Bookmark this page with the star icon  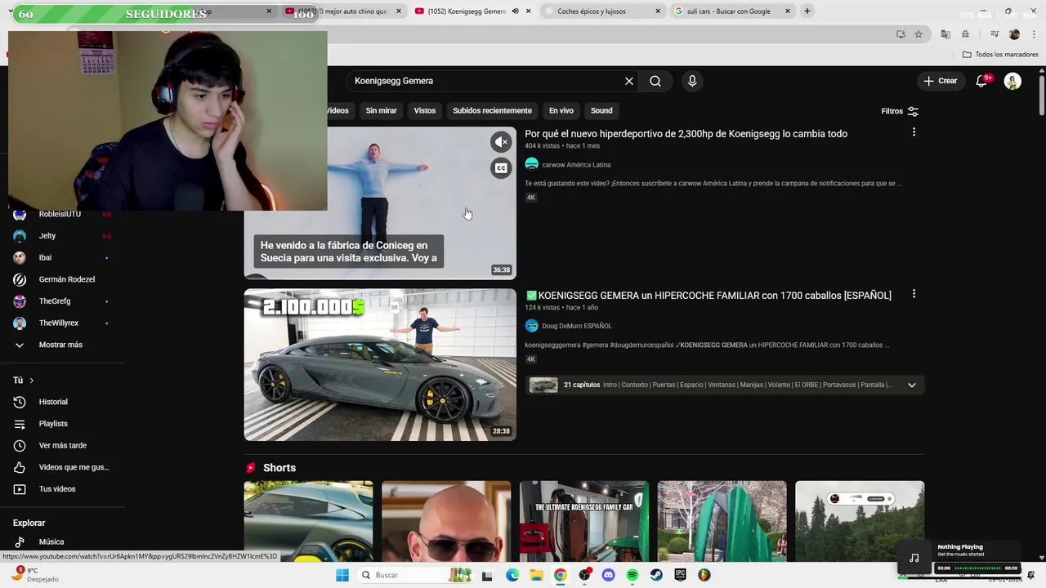(x=919, y=34)
